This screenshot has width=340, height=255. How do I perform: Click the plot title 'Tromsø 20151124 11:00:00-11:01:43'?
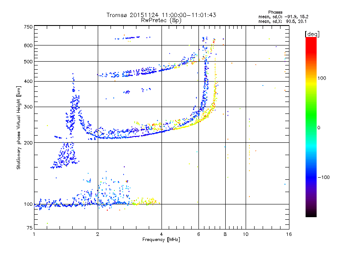click(161, 15)
